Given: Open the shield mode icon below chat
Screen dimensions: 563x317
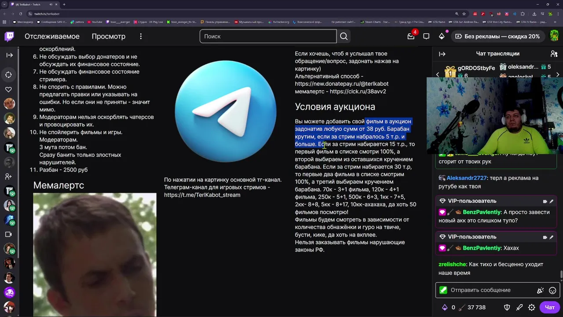Looking at the screenshot, I should [507, 307].
